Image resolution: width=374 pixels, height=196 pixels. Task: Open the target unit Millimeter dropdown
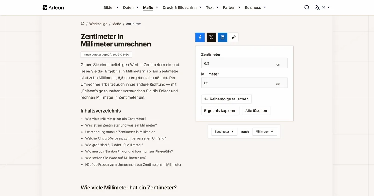[265, 132]
